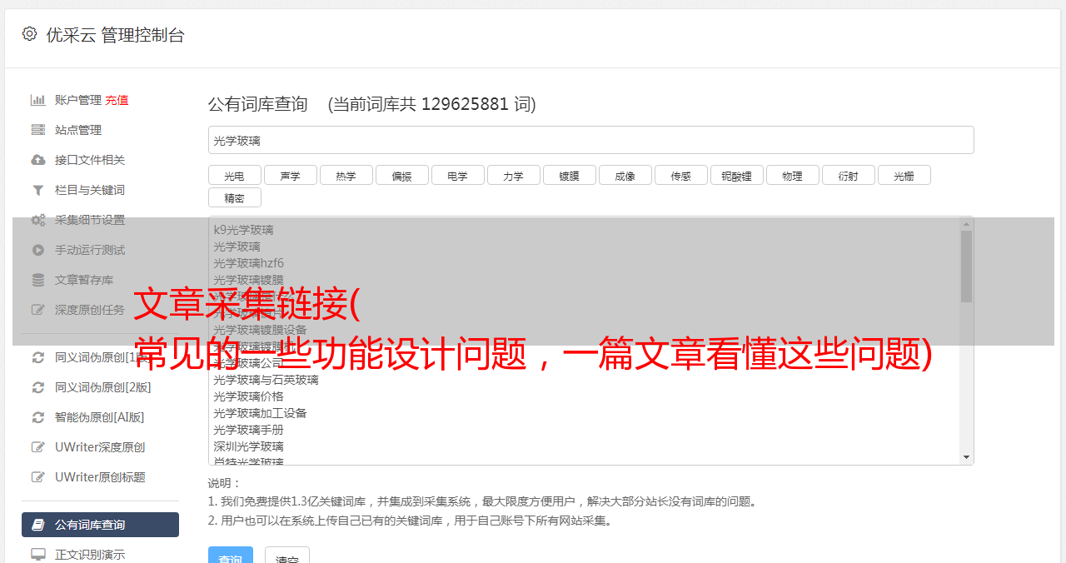
Task: Select the 光栅 tag button
Action: 904,175
